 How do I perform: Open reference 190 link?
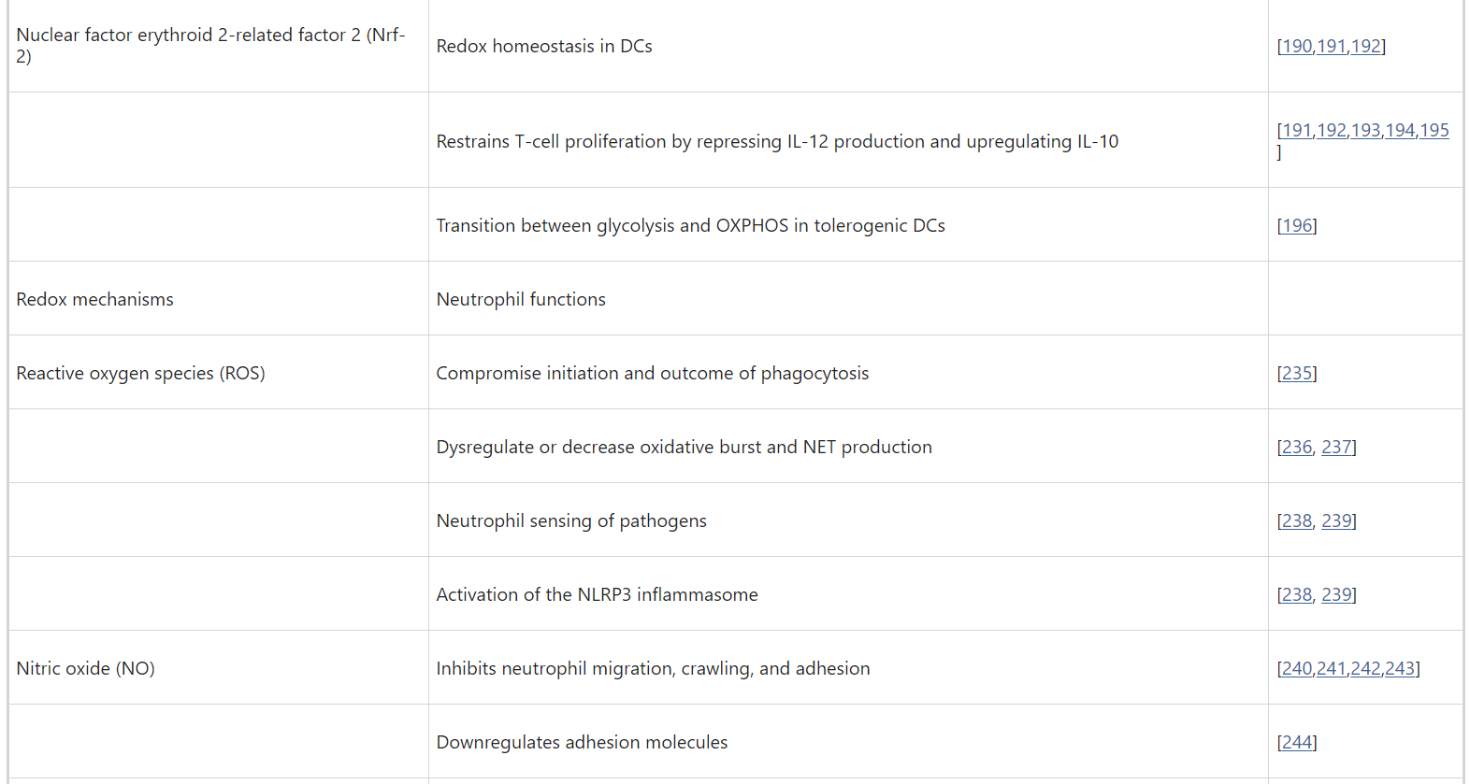coord(1297,47)
